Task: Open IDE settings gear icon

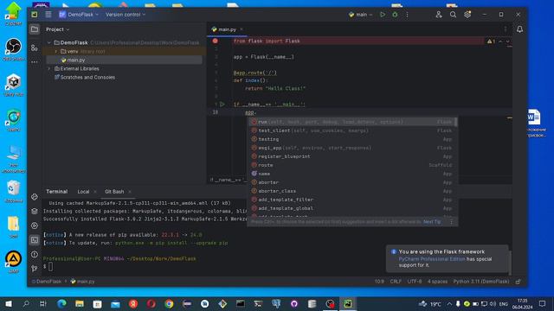Action: (x=467, y=15)
